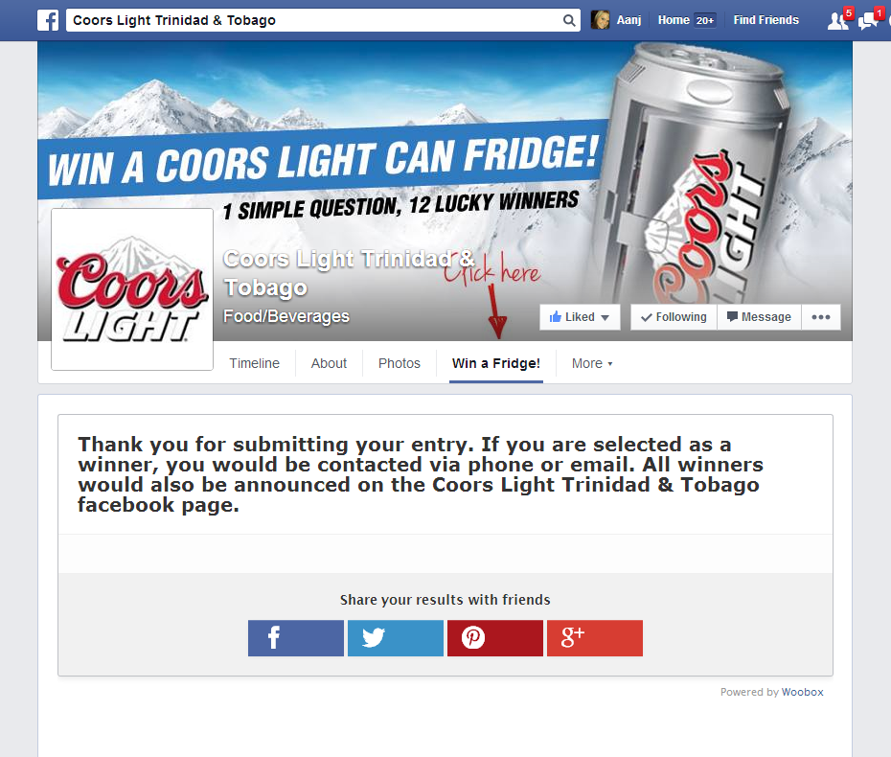Image resolution: width=891 pixels, height=757 pixels.
Task: Open the Photos tab
Action: point(400,364)
